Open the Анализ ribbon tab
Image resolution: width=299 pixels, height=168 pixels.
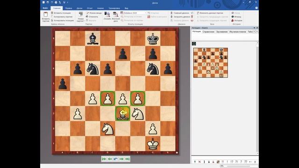pos(100,8)
